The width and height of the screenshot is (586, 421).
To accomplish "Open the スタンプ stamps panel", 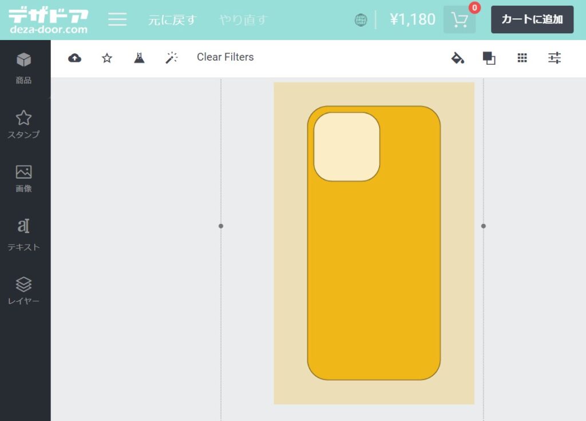I will [x=23, y=124].
